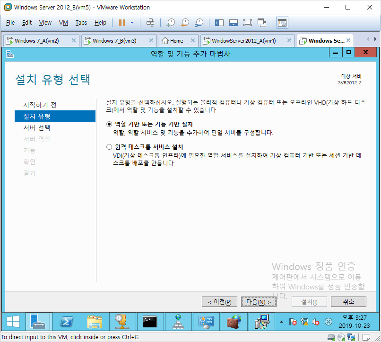The image size is (381, 342).
Task: Switch to the WindowServer2012_A(vm4) tab
Action: pos(243,41)
